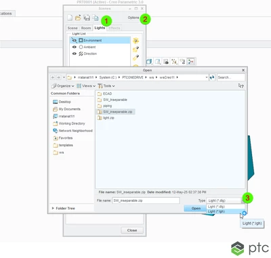Open the Tools dropdown menu
The height and width of the screenshot is (258, 271).
pyautogui.click(x=106, y=86)
